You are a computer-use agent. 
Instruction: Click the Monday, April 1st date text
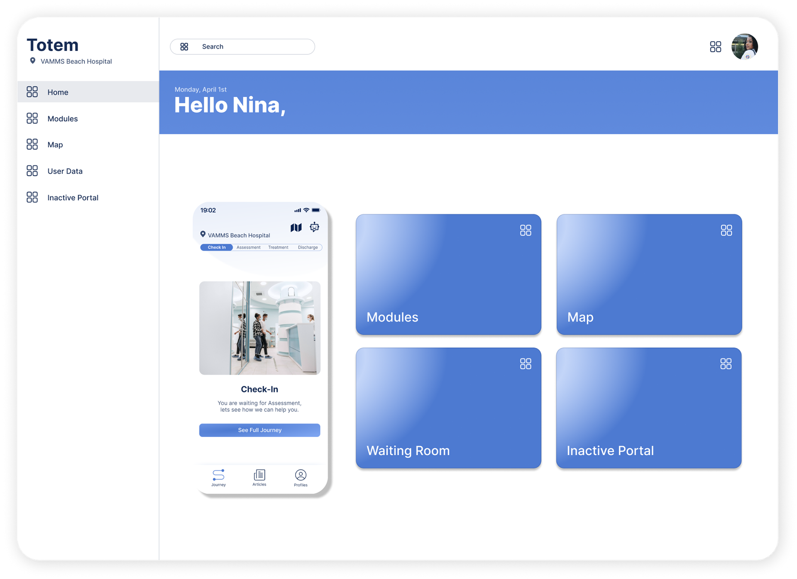coord(200,89)
